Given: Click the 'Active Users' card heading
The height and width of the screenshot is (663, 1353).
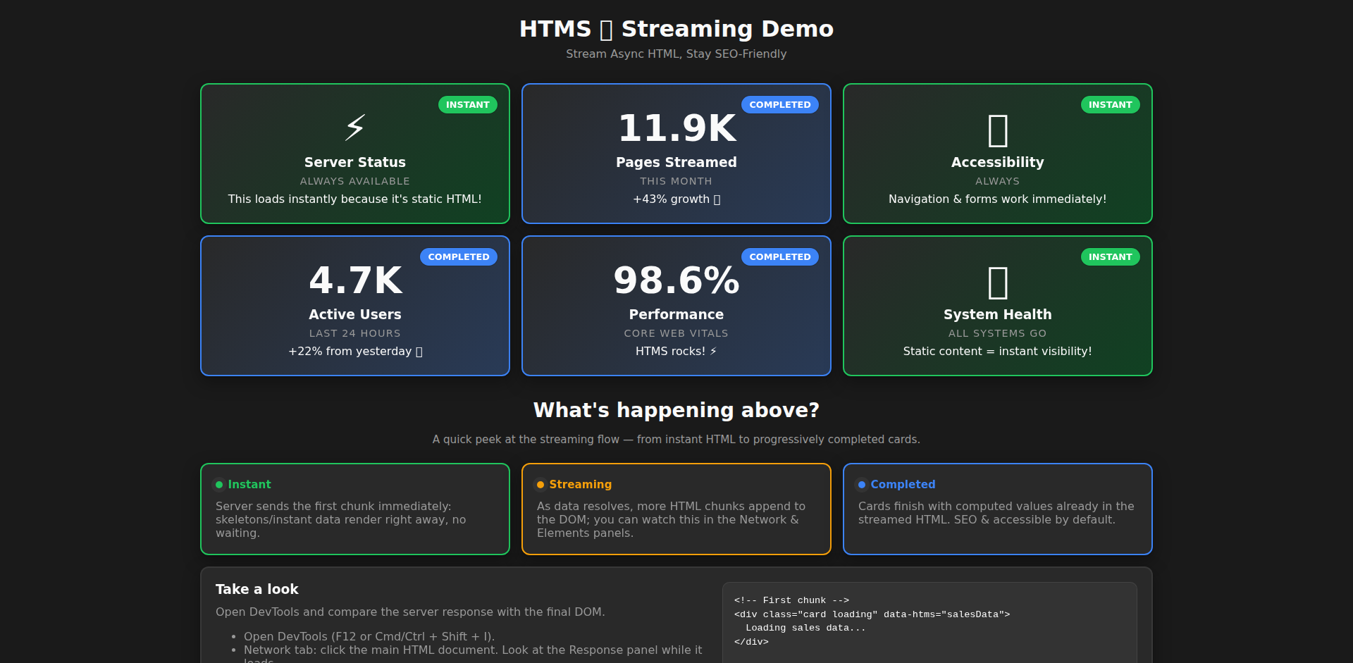Looking at the screenshot, I should coord(355,314).
